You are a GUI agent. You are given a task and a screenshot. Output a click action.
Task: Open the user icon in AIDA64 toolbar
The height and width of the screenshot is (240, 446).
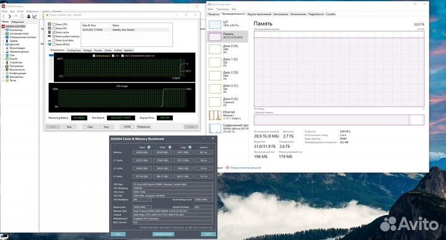click(x=28, y=17)
